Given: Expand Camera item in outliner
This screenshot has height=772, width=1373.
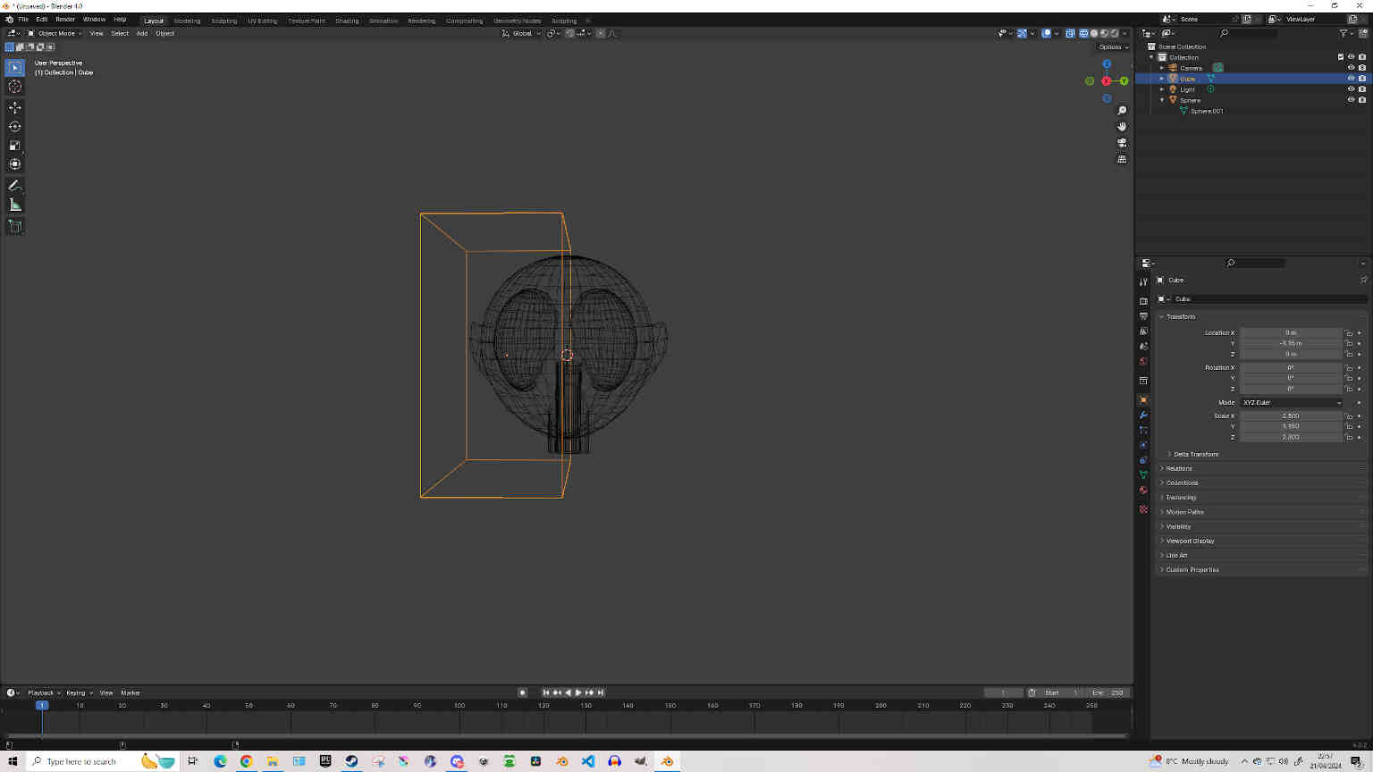Looking at the screenshot, I should coord(1162,68).
